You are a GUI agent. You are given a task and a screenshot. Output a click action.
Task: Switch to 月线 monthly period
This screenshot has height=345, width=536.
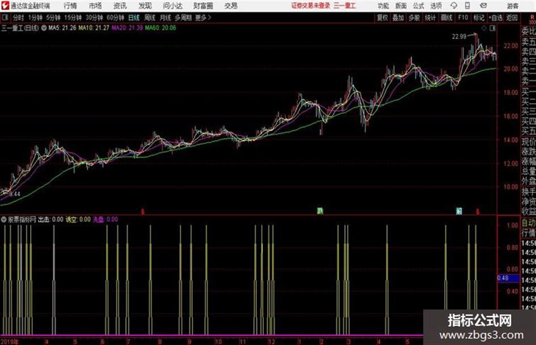pyautogui.click(x=166, y=18)
